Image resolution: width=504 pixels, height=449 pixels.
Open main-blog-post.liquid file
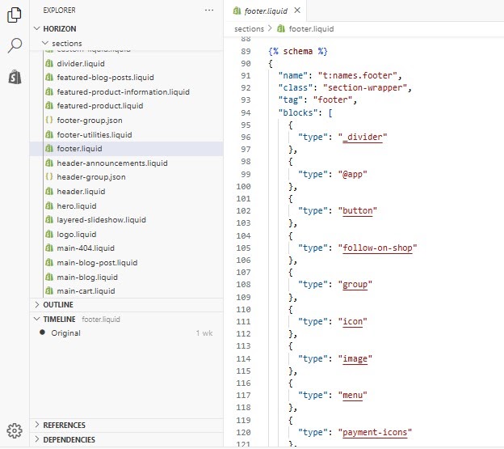click(x=126, y=263)
